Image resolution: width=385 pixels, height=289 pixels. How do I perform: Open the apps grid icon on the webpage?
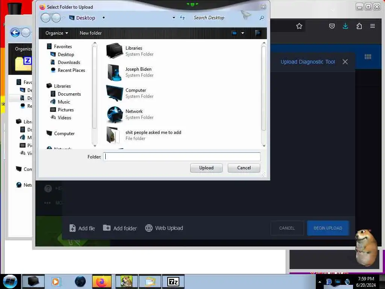click(x=368, y=57)
